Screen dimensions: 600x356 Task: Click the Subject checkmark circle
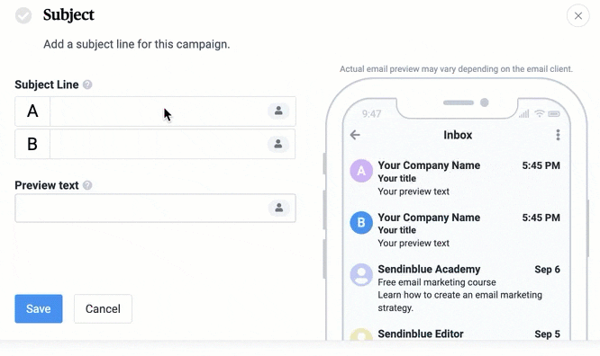click(x=23, y=15)
